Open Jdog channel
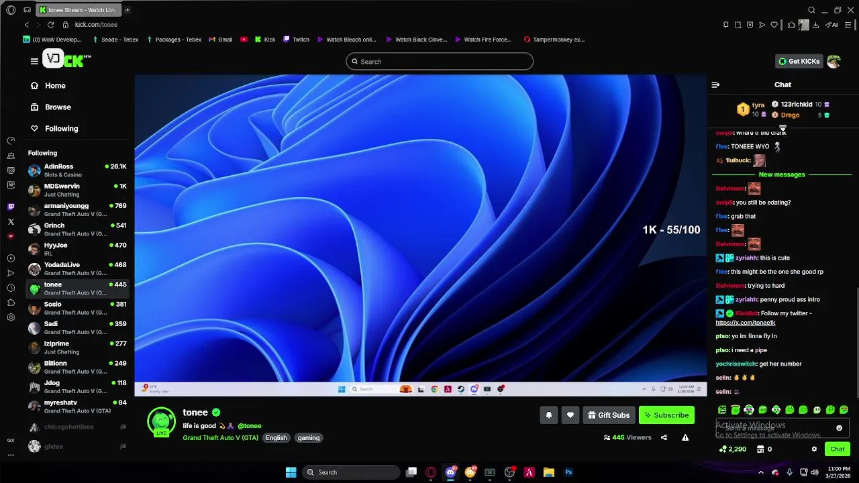Image resolution: width=859 pixels, height=483 pixels. (77, 387)
